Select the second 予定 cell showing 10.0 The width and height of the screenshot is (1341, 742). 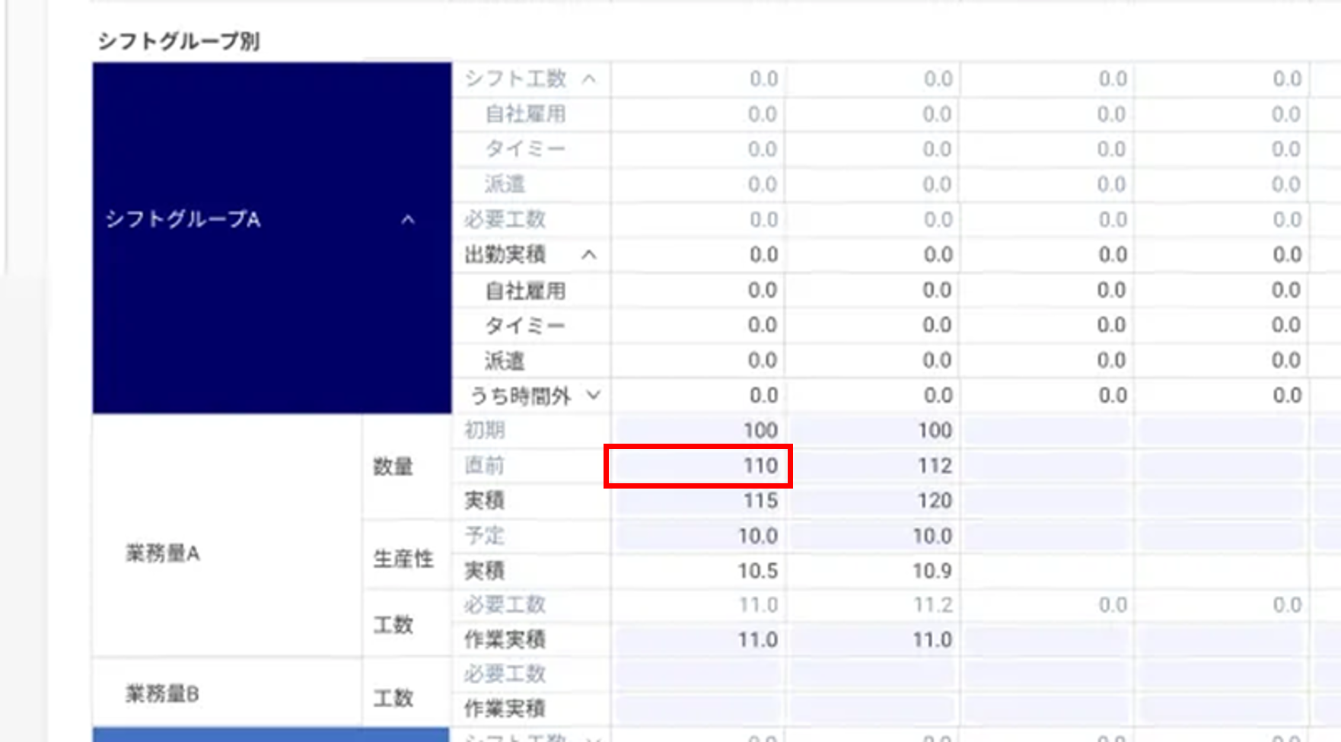coord(873,536)
